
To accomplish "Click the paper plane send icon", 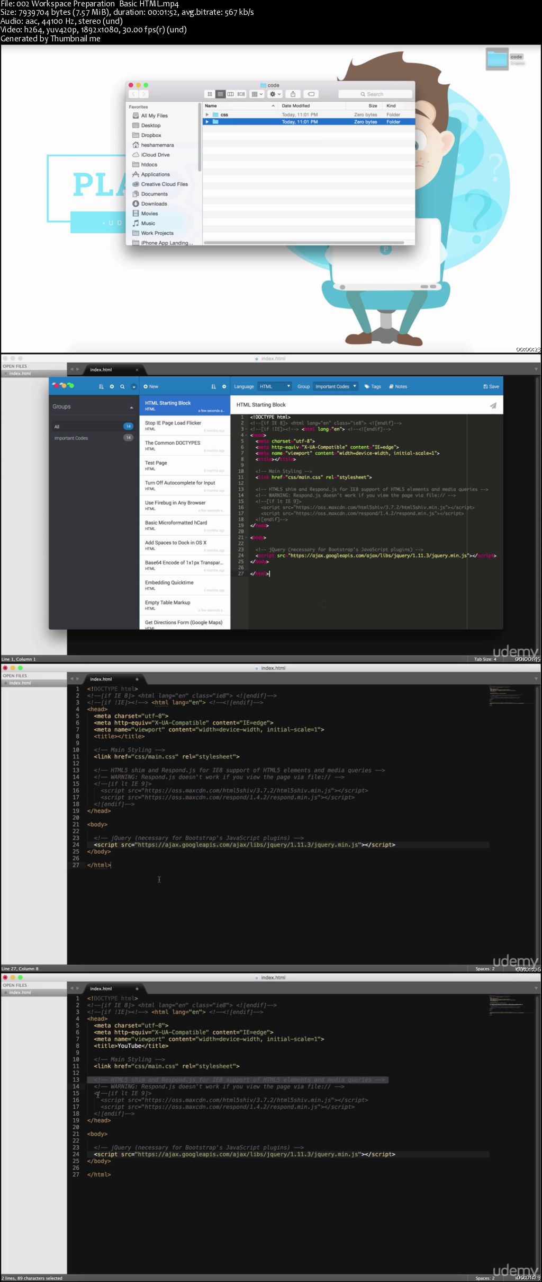I will [x=493, y=405].
